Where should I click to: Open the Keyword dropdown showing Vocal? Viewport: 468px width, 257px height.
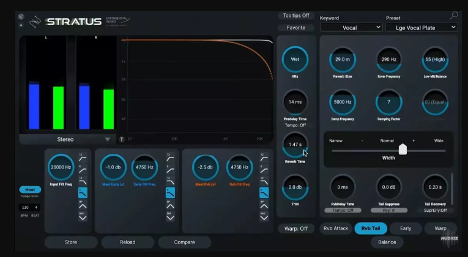[x=351, y=27]
